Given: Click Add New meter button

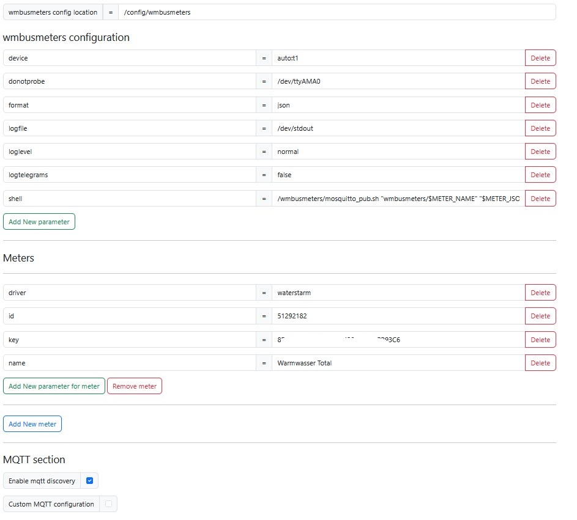Looking at the screenshot, I should click(32, 424).
